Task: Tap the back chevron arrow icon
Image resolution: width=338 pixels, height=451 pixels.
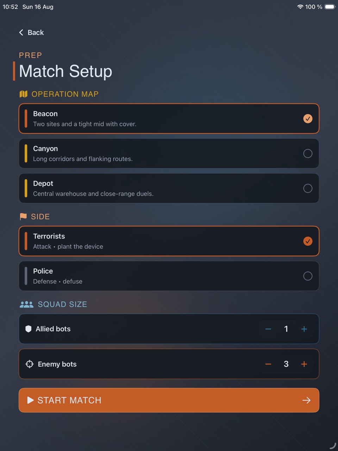Action: [x=21, y=32]
